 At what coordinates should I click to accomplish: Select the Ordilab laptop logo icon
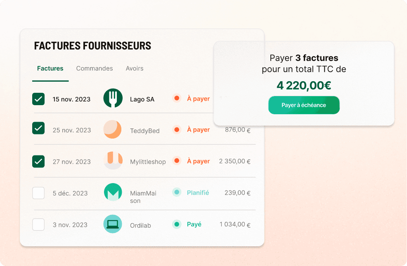pyautogui.click(x=112, y=224)
